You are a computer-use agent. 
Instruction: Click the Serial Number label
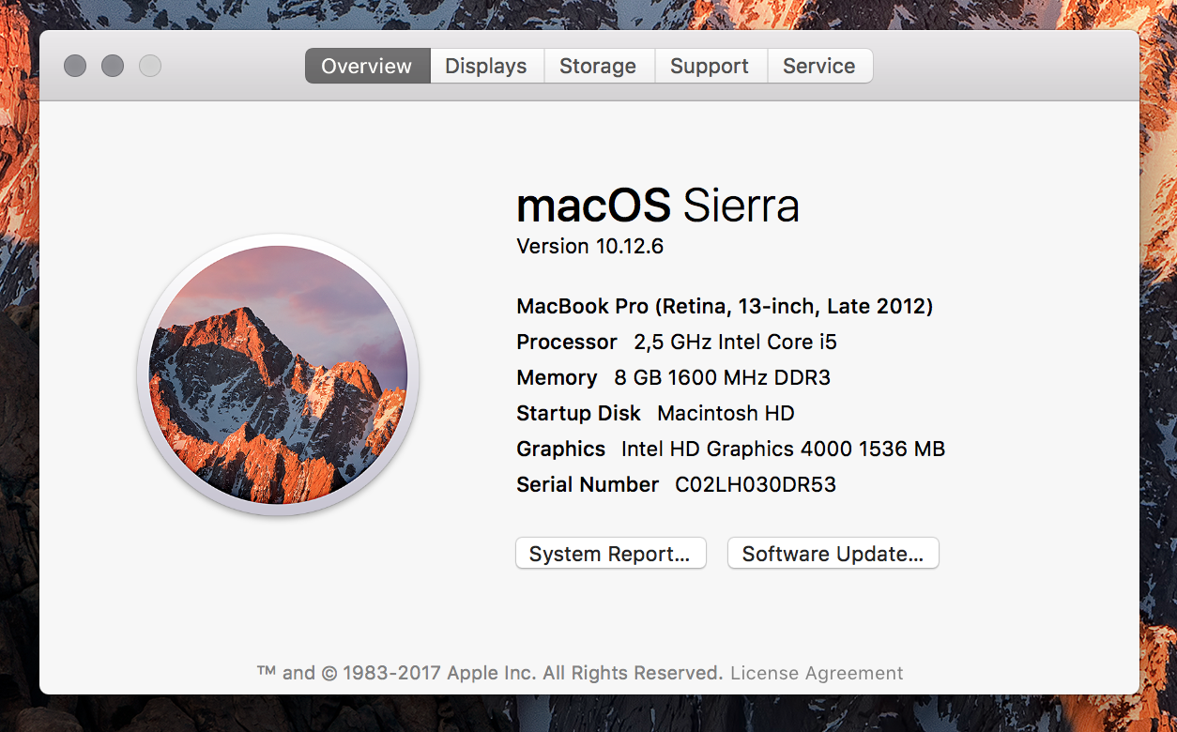(588, 484)
